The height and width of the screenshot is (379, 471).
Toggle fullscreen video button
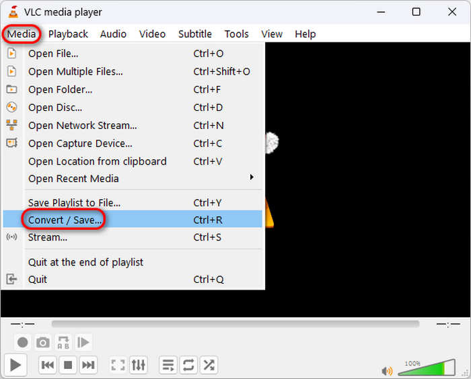pos(118,365)
